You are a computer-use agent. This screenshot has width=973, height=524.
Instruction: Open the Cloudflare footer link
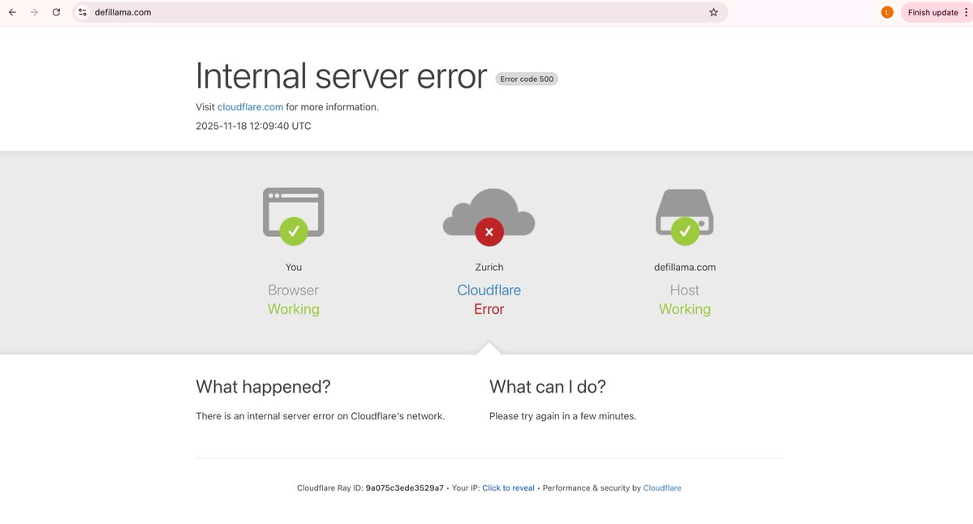(x=662, y=488)
